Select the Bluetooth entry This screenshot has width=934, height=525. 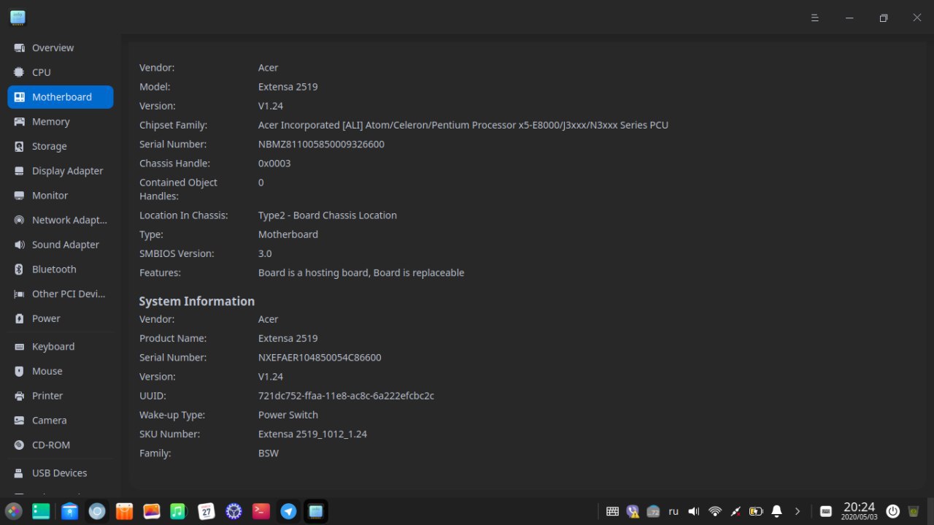61,269
